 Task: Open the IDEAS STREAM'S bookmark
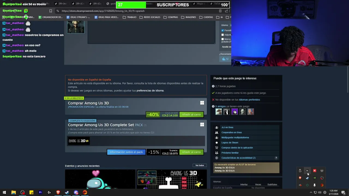pyautogui.click(x=78, y=17)
